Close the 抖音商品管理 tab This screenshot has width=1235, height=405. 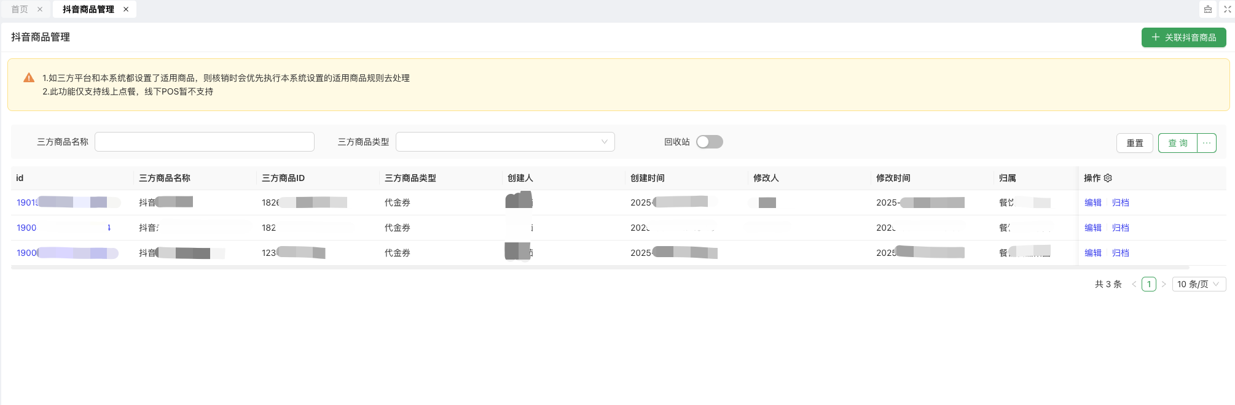click(x=126, y=9)
